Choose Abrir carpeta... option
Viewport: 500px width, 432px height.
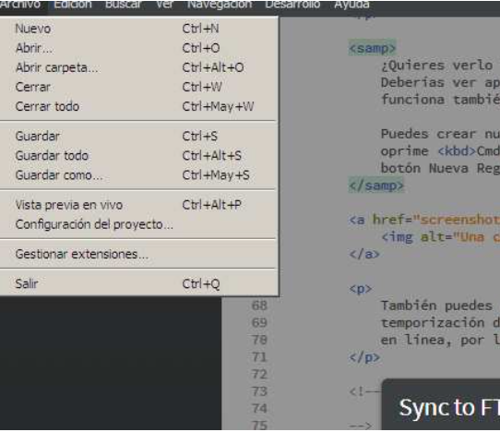(138, 67)
